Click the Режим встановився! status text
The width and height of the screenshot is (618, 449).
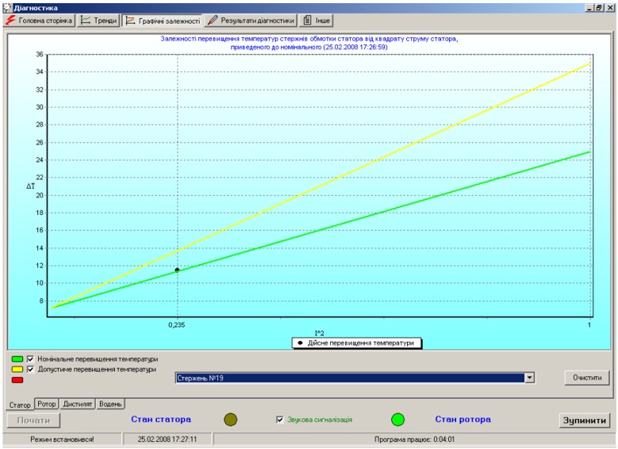click(62, 439)
